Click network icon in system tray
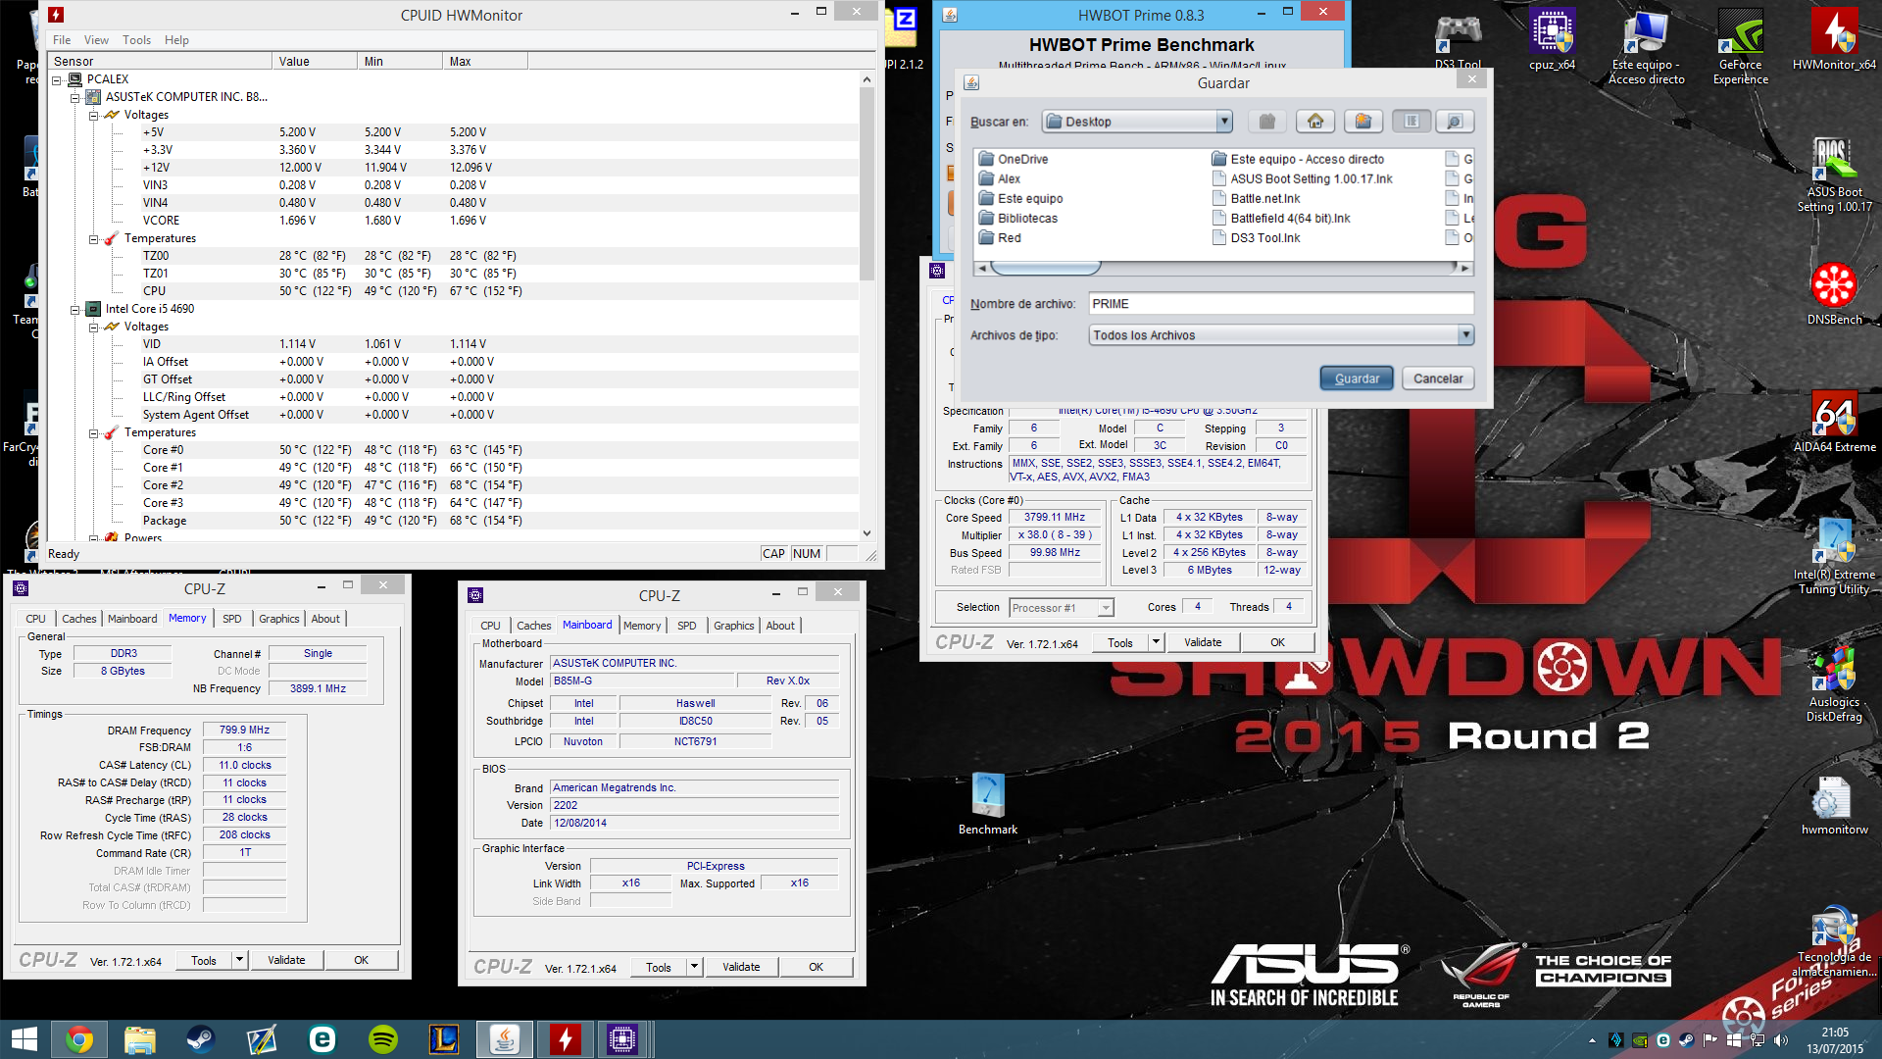This screenshot has width=1882, height=1059. [1758, 1040]
